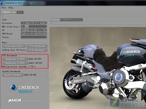Click the MAXON logo
The height and width of the screenshot is (109, 146).
pos(15,100)
